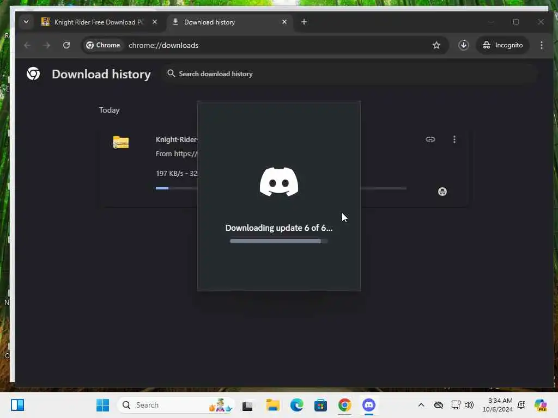Bookmark this page with star icon
Viewport: 558px width, 418px height.
436,45
